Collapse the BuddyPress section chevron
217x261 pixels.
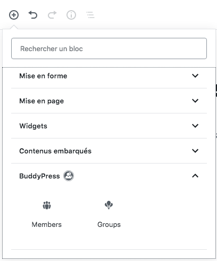pyautogui.click(x=195, y=176)
